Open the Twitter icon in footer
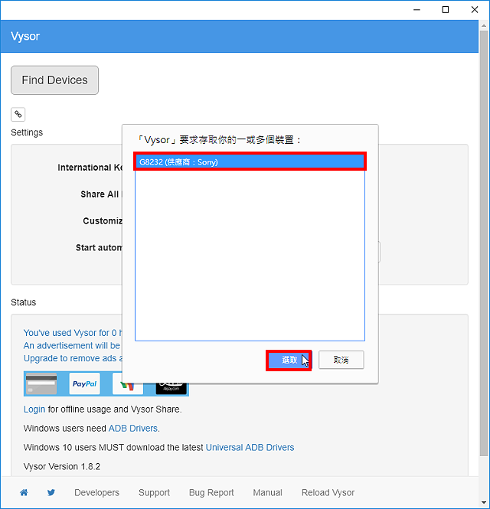 [x=51, y=492]
